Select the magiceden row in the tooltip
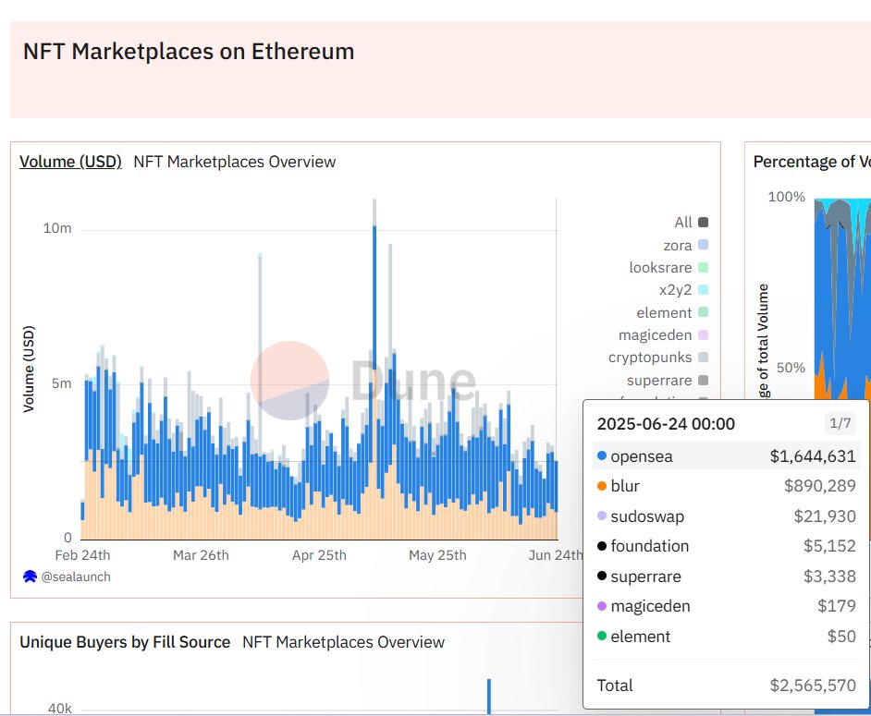This screenshot has width=871, height=716. point(726,606)
